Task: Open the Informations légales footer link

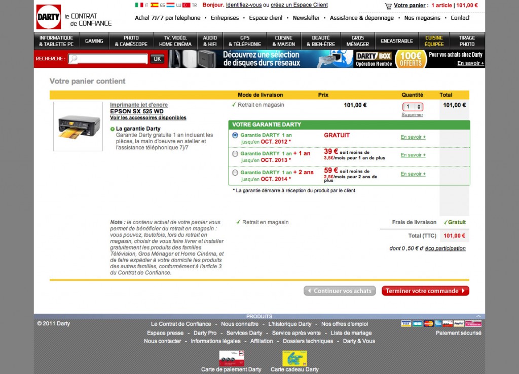Action: tap(215, 341)
